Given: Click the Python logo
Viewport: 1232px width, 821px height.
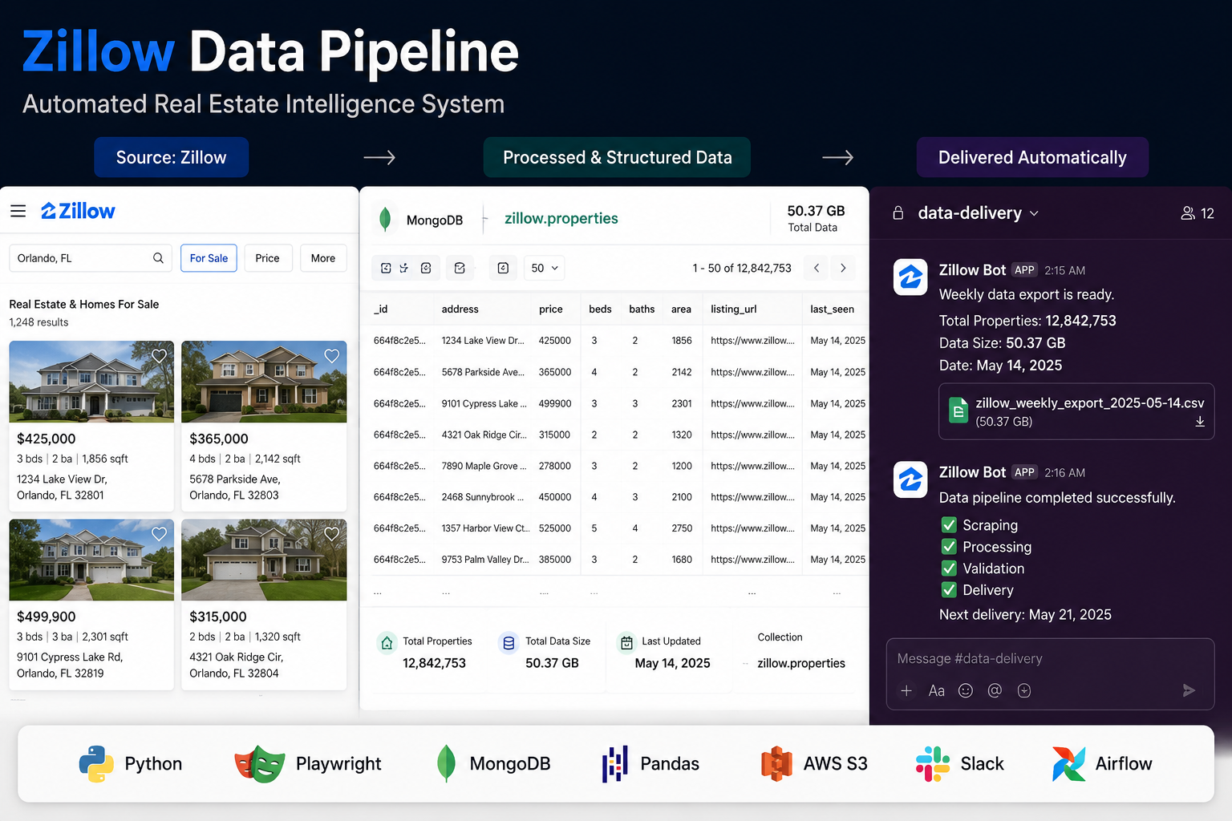Looking at the screenshot, I should click(x=96, y=764).
